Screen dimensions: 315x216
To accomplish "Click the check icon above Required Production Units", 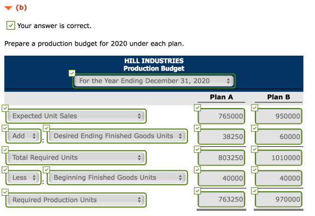I will click(x=5, y=192).
